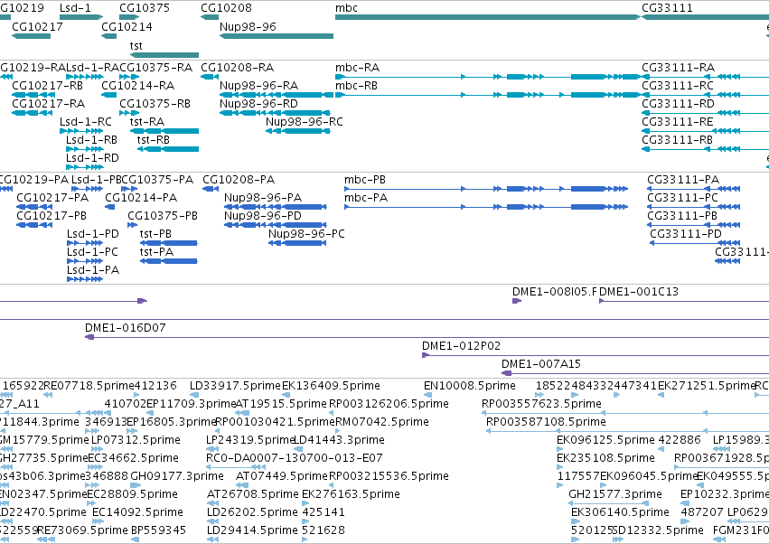Click the CG33111 gene label
Screen dimensions: 769x544
[x=667, y=8]
